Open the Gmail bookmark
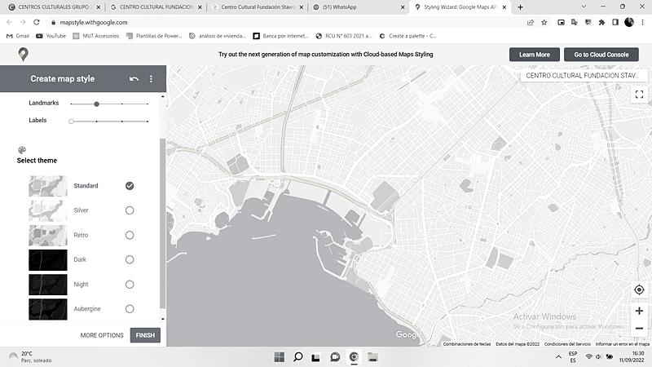This screenshot has width=652, height=367. pyautogui.click(x=18, y=36)
